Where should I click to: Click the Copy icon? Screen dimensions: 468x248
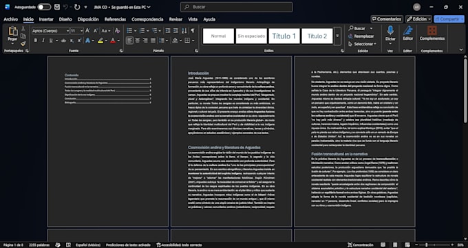23,36
